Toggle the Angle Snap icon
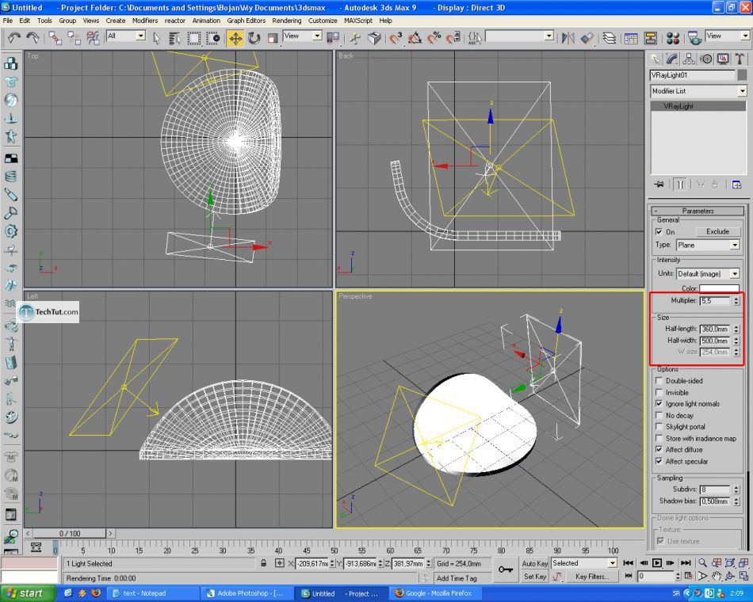The image size is (753, 602). coord(415,38)
